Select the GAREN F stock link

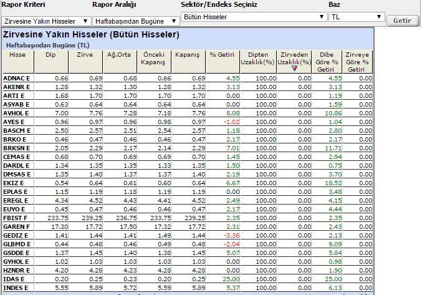pos(17,226)
